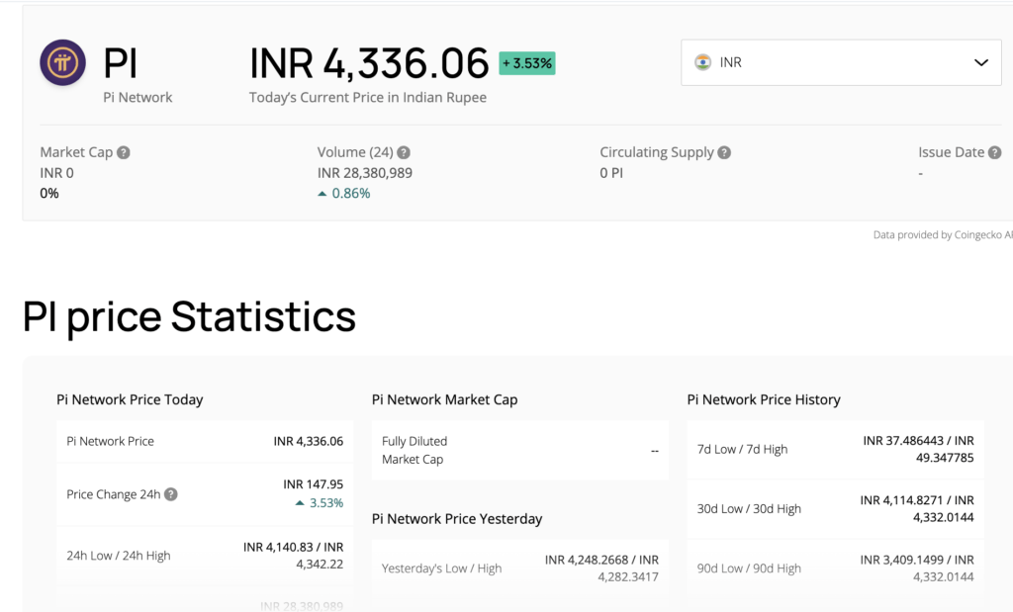Expand currency list with the chevron arrow
This screenshot has width=1013, height=612.
(981, 62)
